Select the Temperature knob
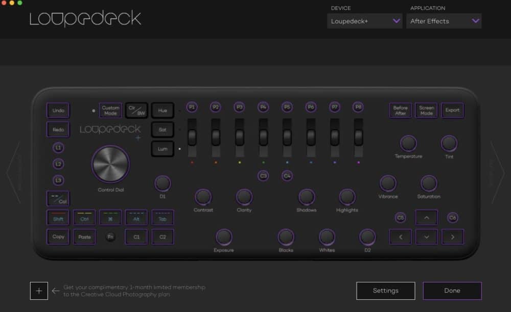This screenshot has width=511, height=312. (x=408, y=143)
